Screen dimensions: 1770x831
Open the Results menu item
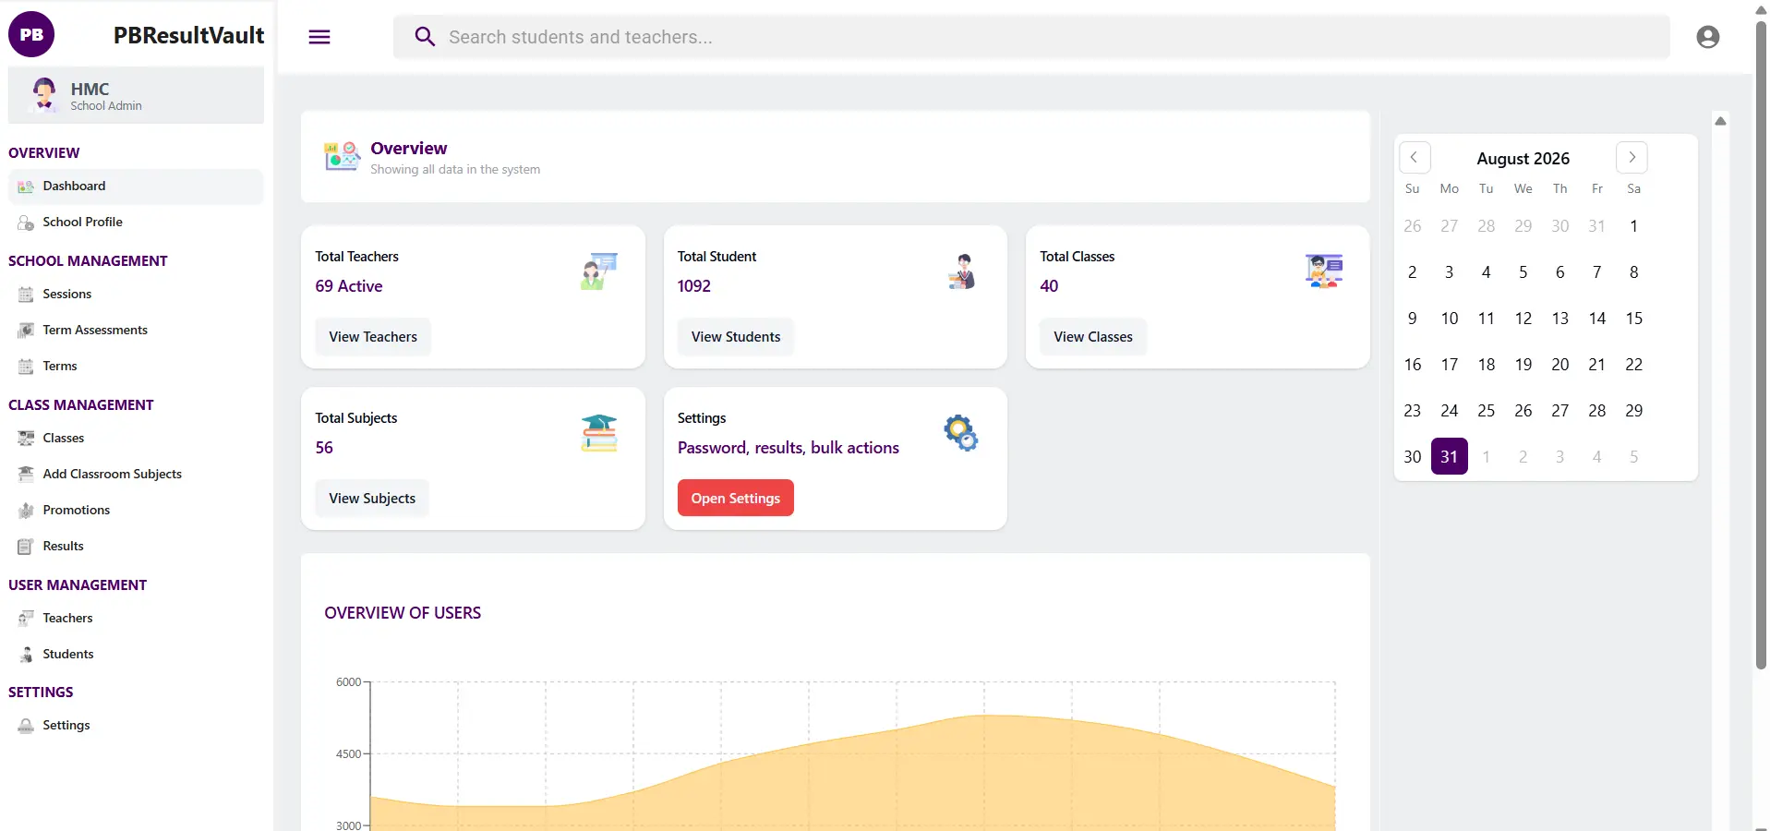[x=136, y=547]
